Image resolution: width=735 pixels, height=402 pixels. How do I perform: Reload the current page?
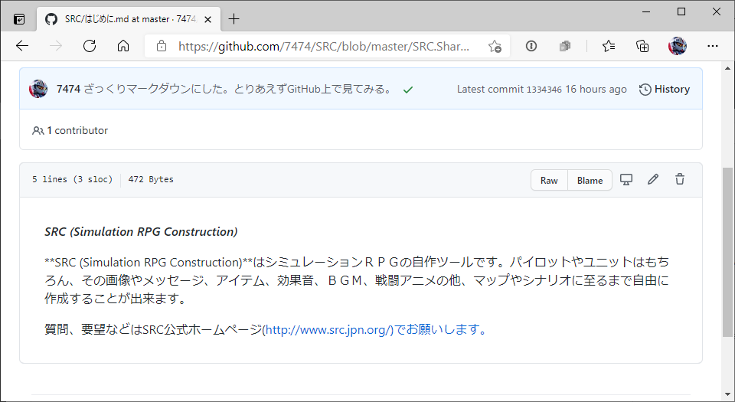[90, 46]
